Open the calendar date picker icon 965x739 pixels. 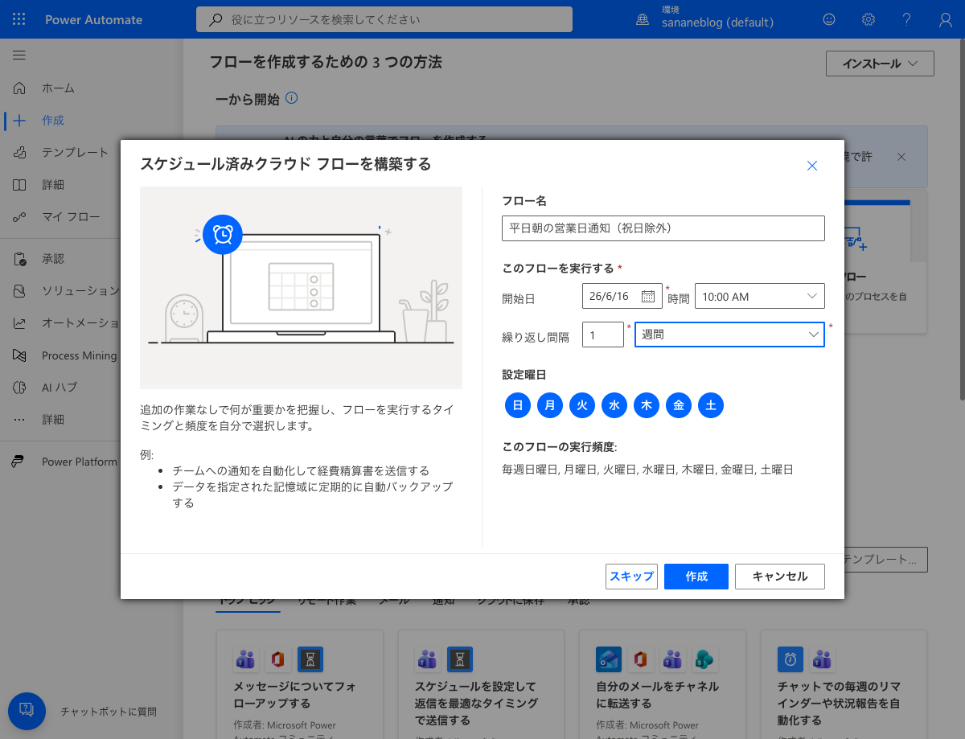tap(648, 296)
